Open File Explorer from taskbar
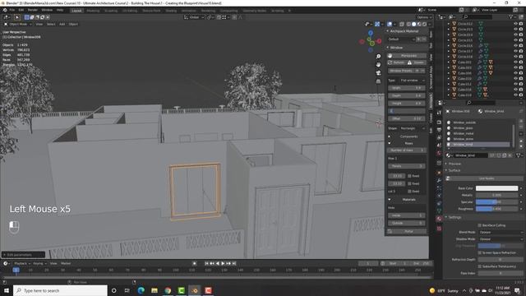The width and height of the screenshot is (526, 296). point(155,290)
